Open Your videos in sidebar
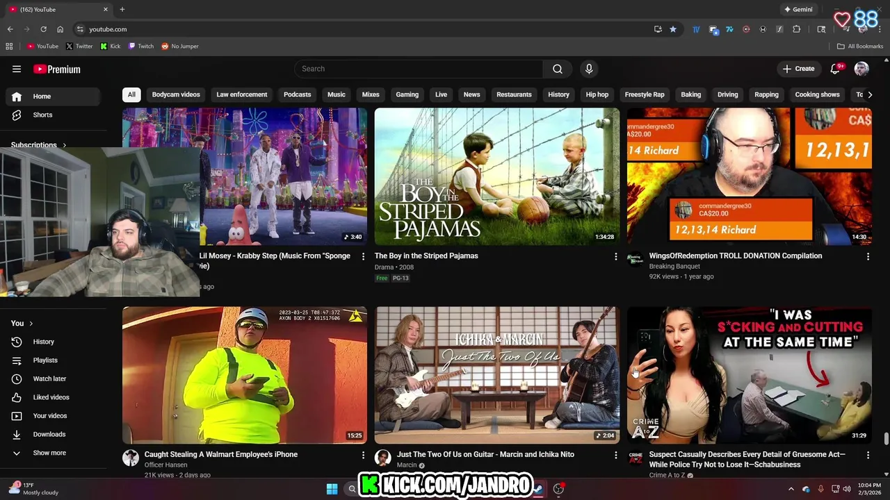 53,415
